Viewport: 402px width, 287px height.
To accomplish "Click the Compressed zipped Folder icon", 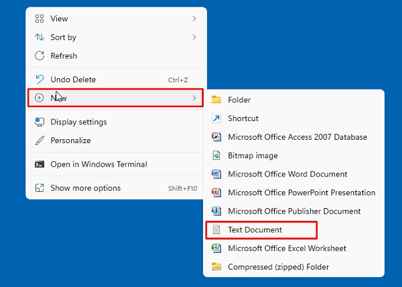I will point(216,267).
